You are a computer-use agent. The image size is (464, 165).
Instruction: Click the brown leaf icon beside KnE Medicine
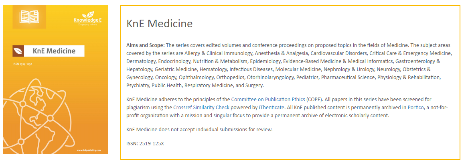pyautogui.click(x=18, y=51)
